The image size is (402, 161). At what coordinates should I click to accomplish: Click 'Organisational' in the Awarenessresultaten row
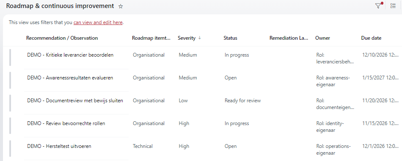tap(149, 78)
